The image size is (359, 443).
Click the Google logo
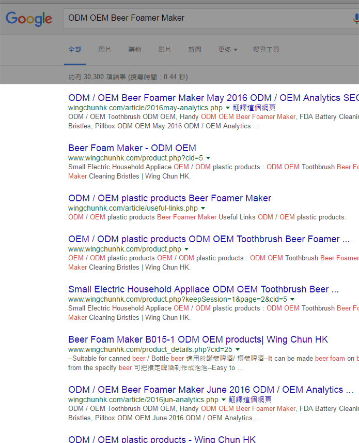[x=29, y=19]
